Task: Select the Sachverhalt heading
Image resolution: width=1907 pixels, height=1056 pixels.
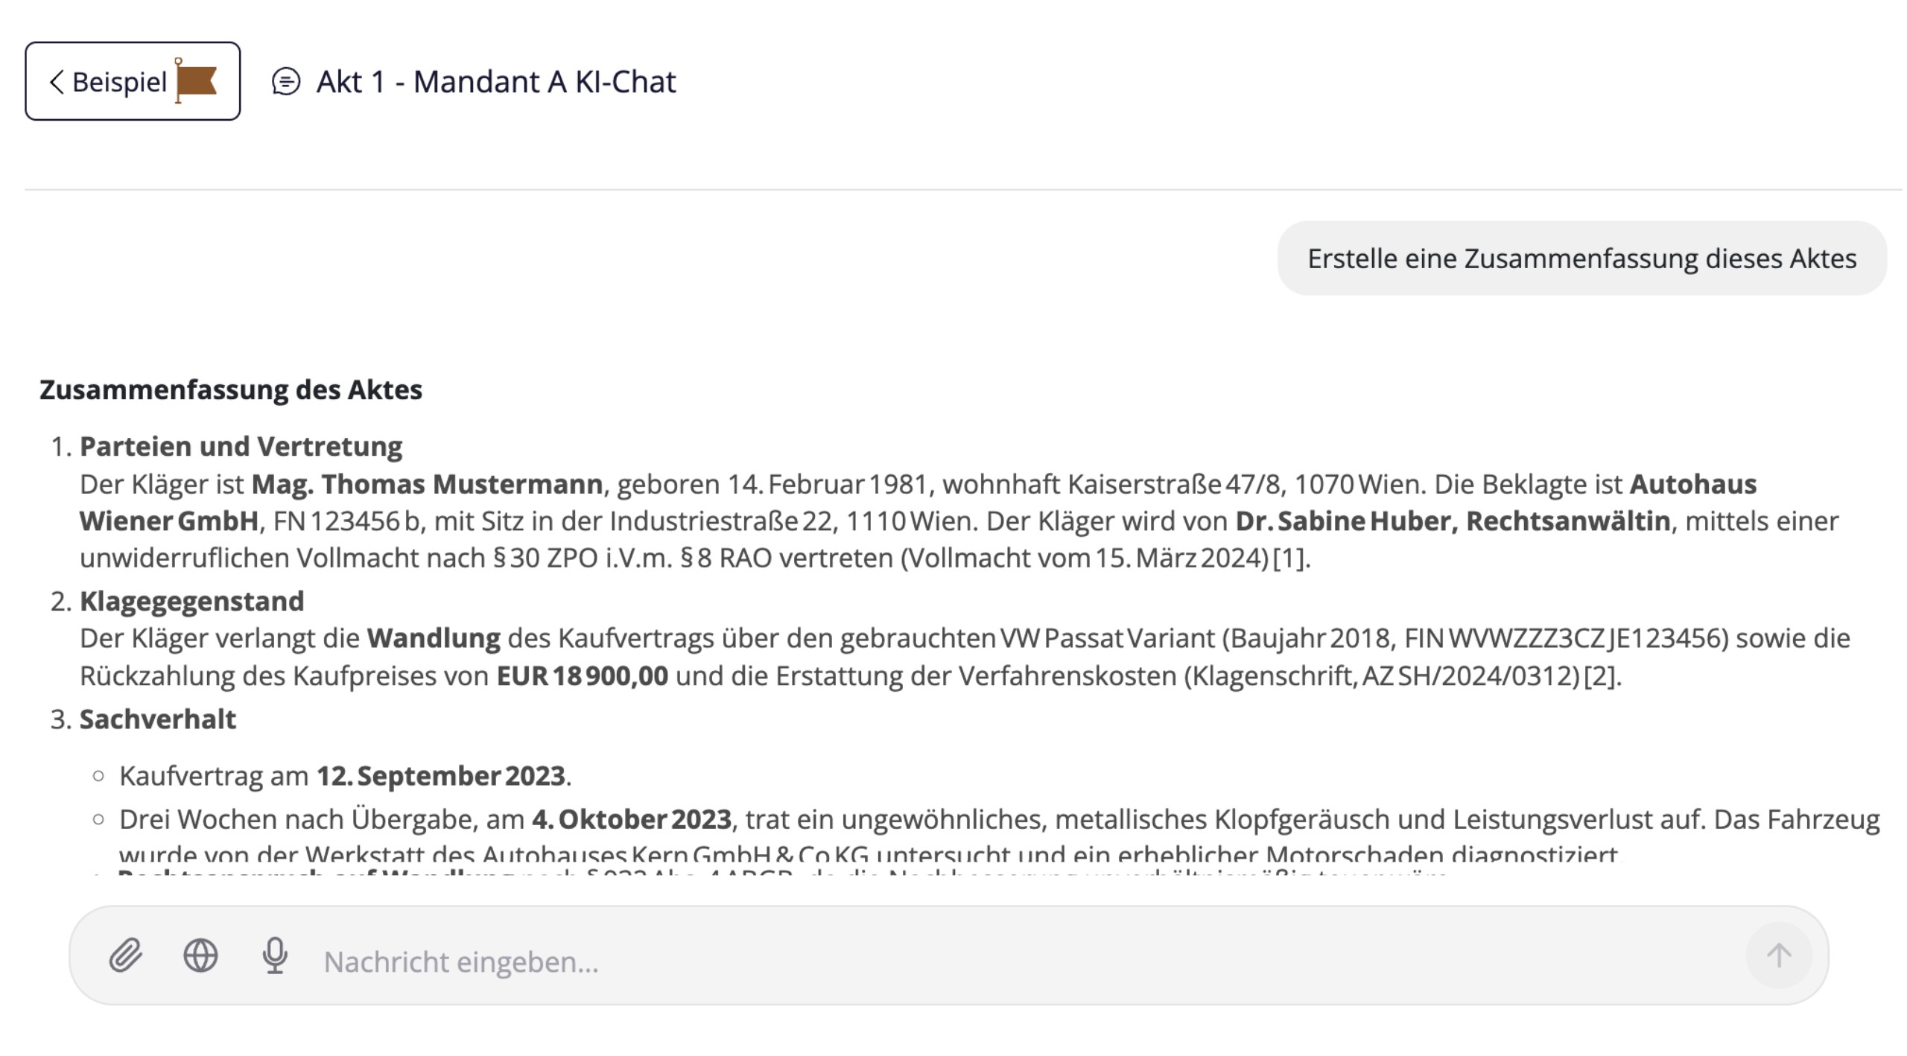Action: point(157,719)
